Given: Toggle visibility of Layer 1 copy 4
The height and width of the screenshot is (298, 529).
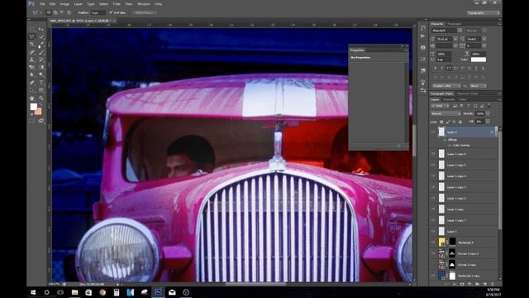Looking at the screenshot, I should pyautogui.click(x=433, y=176).
